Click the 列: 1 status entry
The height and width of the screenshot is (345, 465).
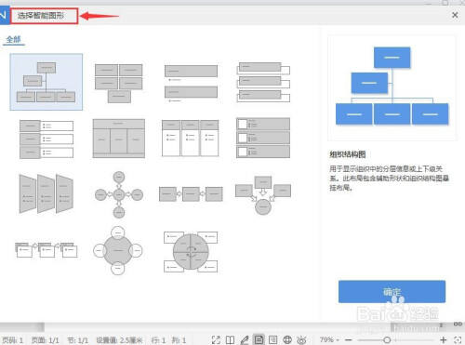pyautogui.click(x=179, y=340)
